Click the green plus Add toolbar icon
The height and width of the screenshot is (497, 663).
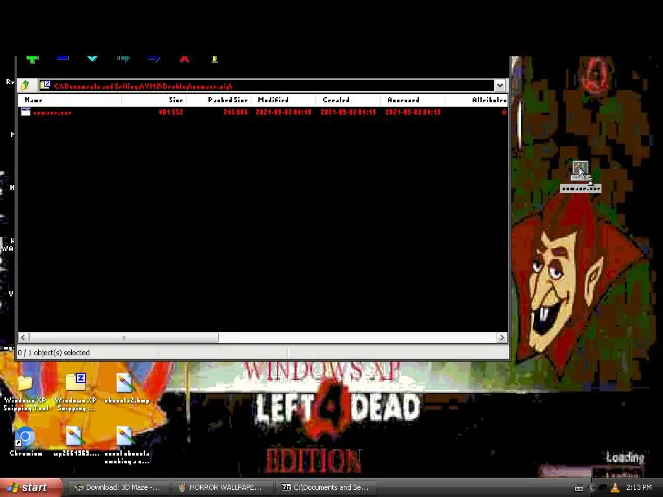32,60
